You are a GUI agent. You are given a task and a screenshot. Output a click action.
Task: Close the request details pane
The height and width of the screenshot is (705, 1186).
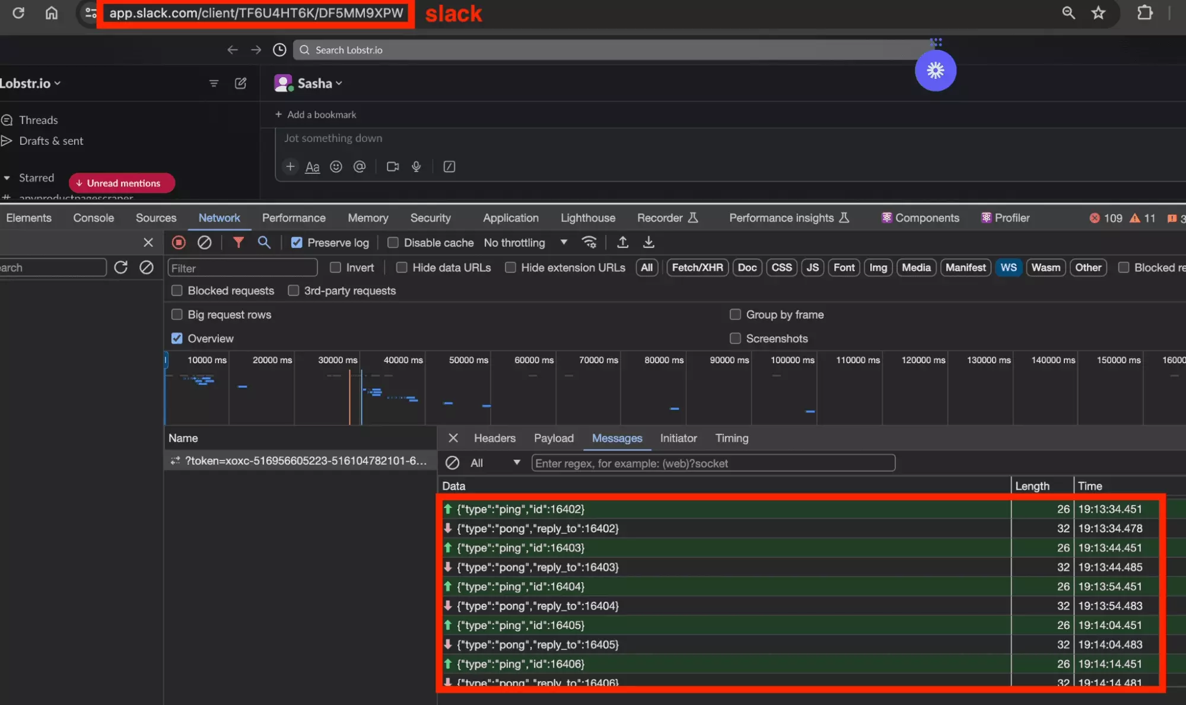[453, 438]
